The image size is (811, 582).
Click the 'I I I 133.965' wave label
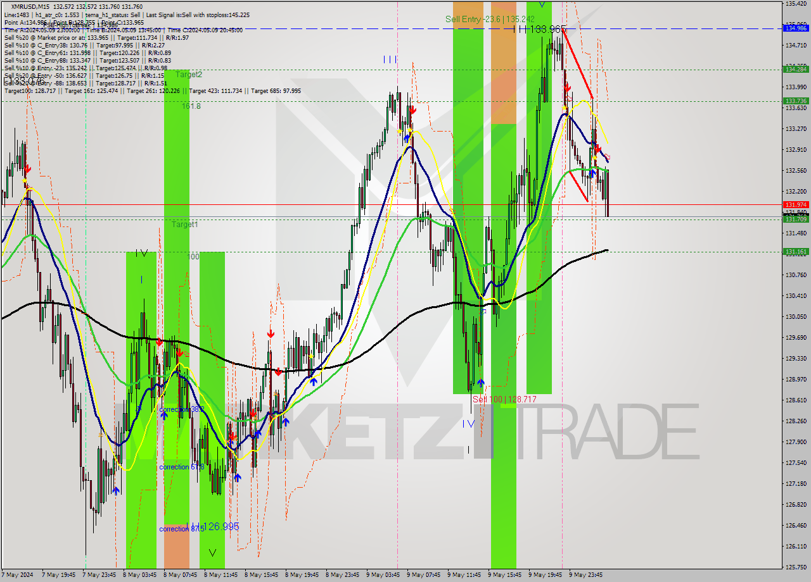point(539,29)
